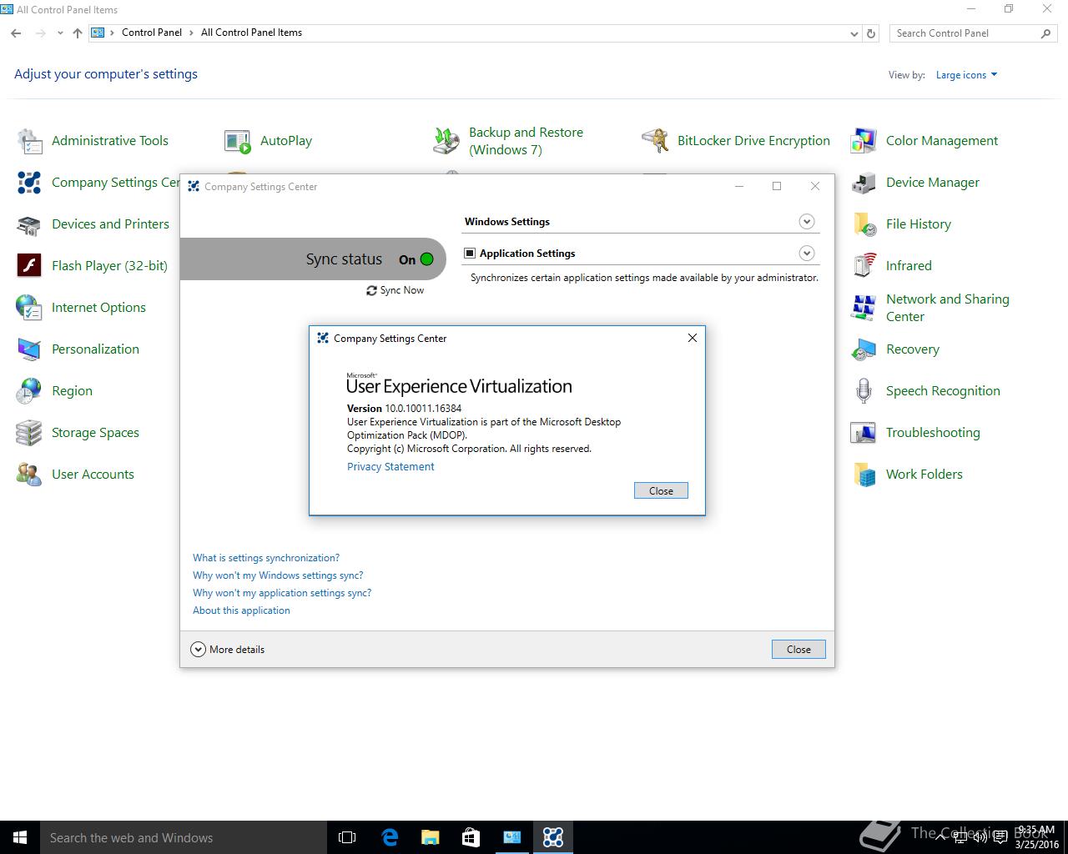Collapse the Application Settings section chevron
1068x854 pixels.
click(806, 253)
